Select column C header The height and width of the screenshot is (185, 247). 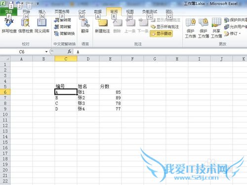point(66,59)
